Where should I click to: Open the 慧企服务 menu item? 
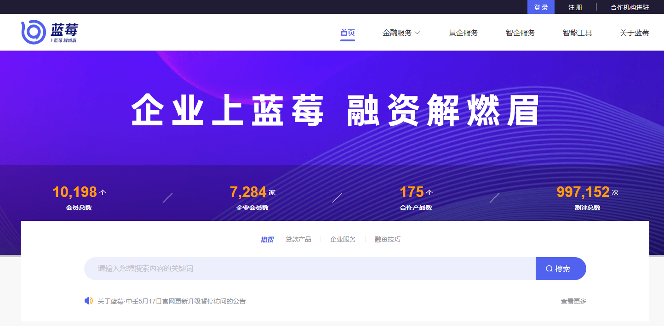pos(464,33)
